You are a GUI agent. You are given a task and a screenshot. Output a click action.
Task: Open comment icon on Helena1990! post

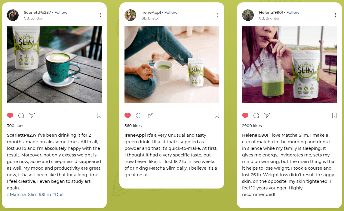tap(256, 115)
